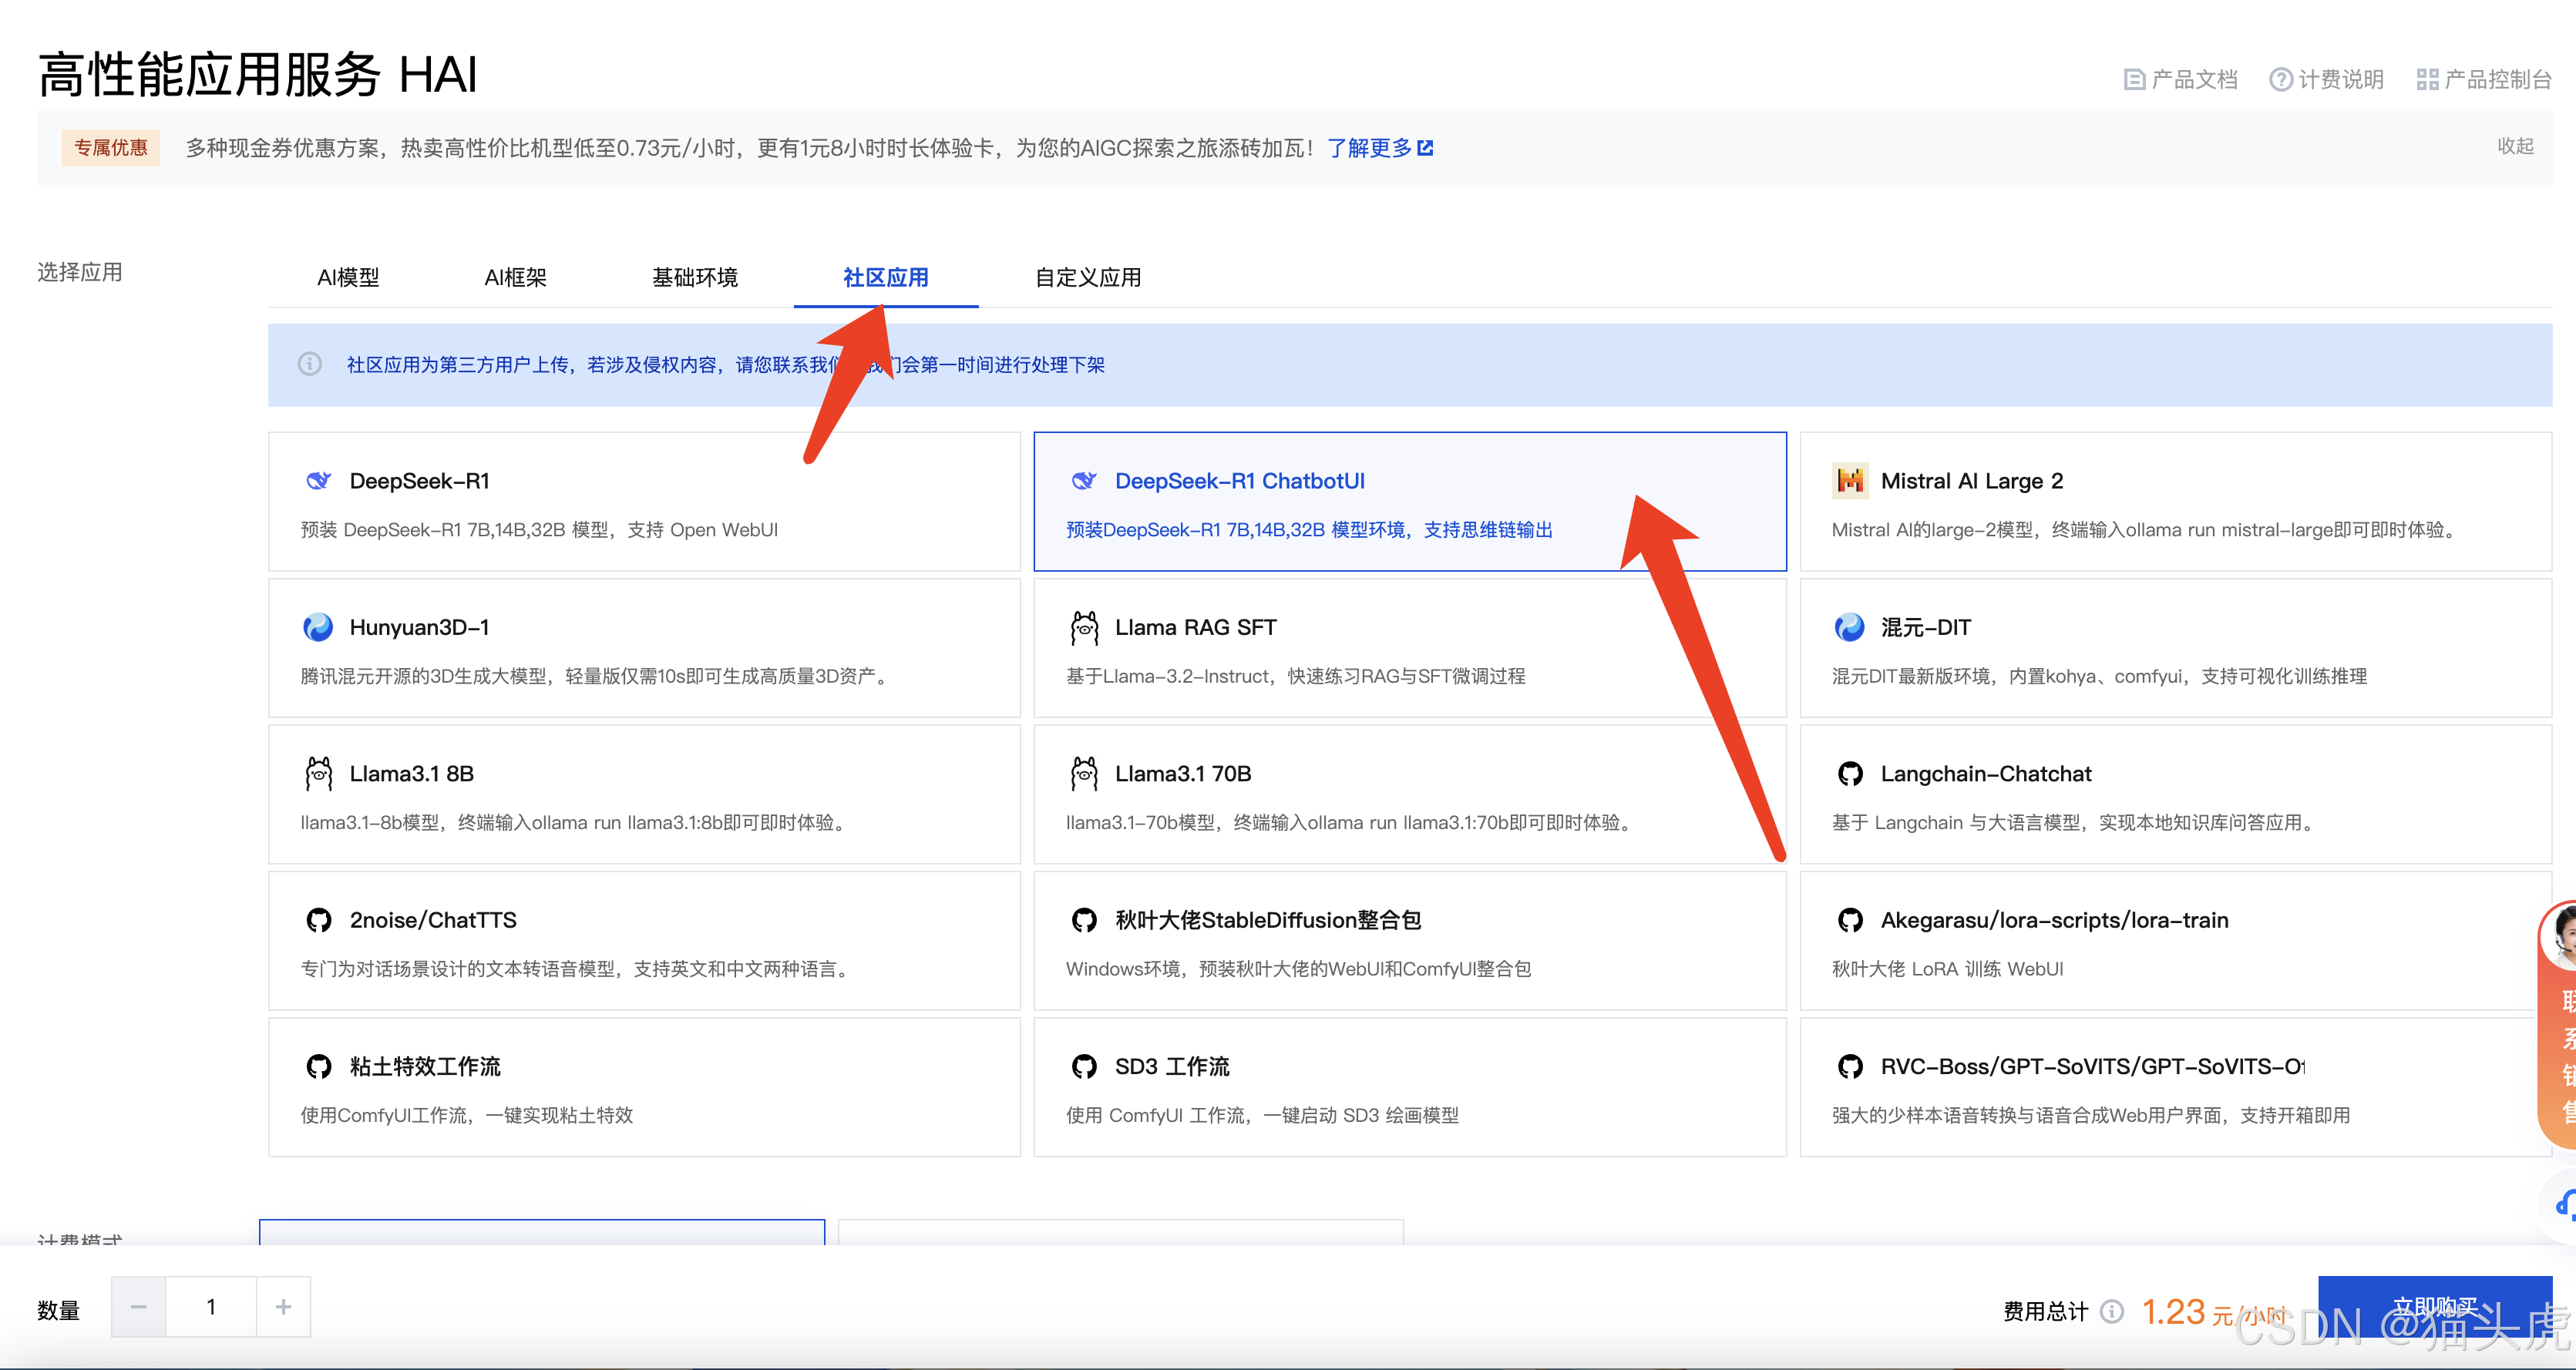Decrease quantity with the minus button
This screenshot has height=1370, width=2576.
click(139, 1307)
